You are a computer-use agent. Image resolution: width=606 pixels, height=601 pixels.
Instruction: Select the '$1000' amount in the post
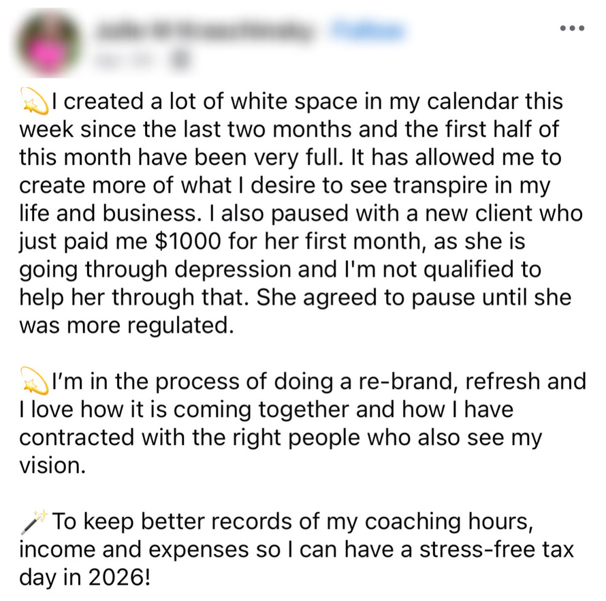pos(187,241)
